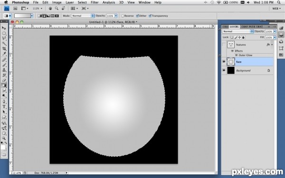The image size is (285, 178).
Task: Open the Filter menu
Action: (x=95, y=2)
